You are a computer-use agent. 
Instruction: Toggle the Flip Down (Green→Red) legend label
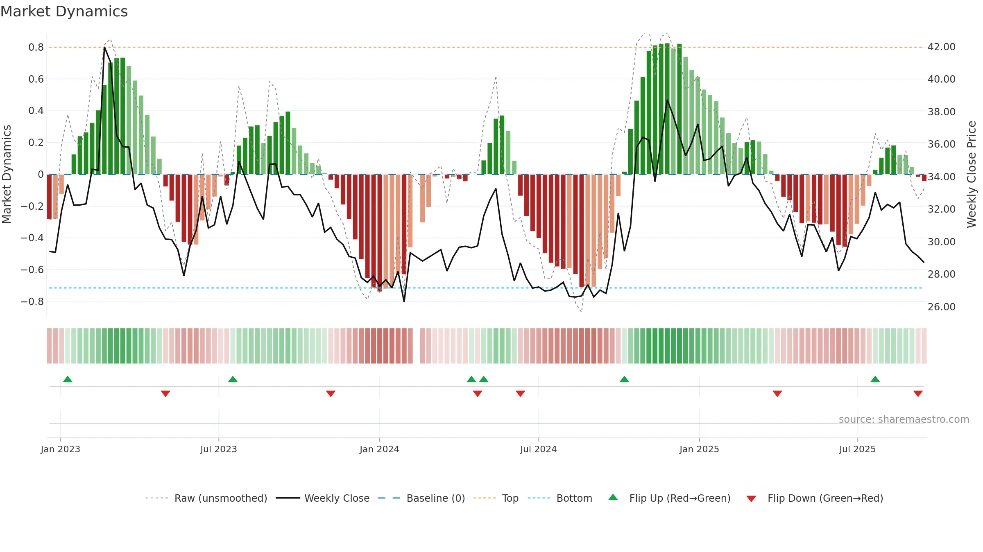tap(825, 498)
